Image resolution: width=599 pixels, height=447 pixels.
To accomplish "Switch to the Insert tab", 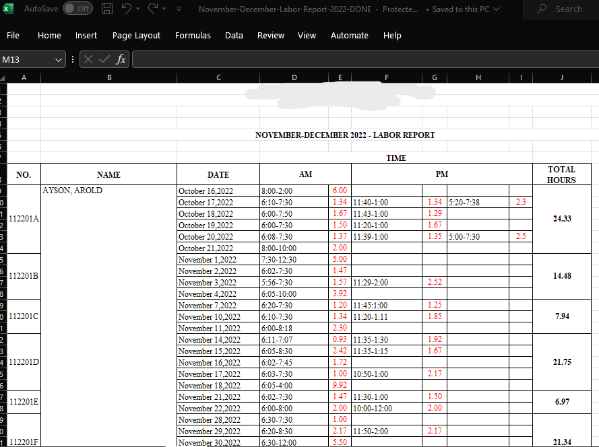I will (x=86, y=36).
